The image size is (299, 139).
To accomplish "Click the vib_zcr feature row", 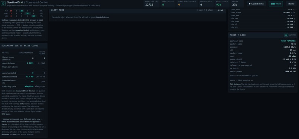I will [x=263, y=27].
